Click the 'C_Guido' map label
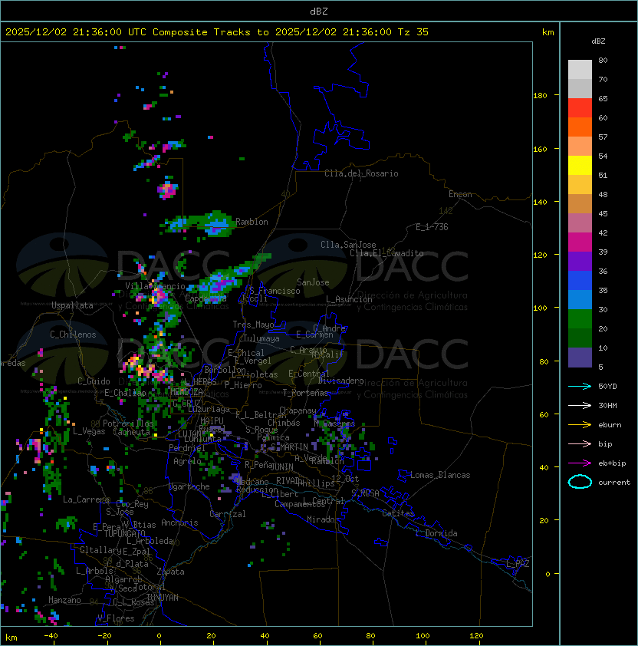The height and width of the screenshot is (646, 638). [x=94, y=381]
